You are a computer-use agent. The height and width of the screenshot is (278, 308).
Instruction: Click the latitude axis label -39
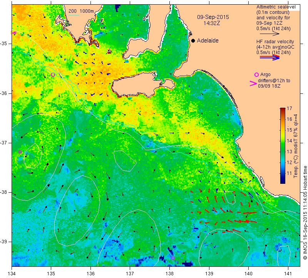[x=4, y=242]
